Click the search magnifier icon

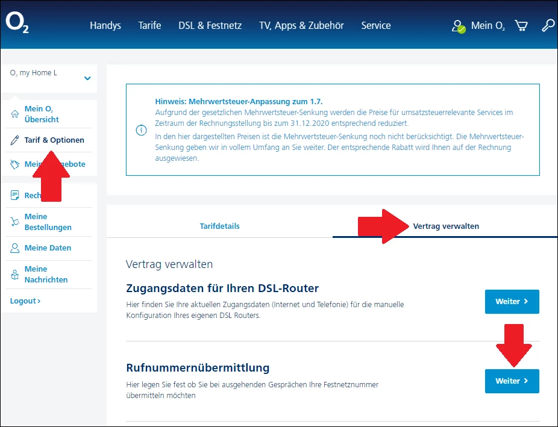pyautogui.click(x=548, y=26)
